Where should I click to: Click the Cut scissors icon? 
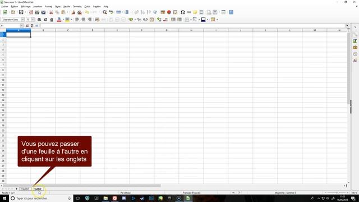(51, 12)
